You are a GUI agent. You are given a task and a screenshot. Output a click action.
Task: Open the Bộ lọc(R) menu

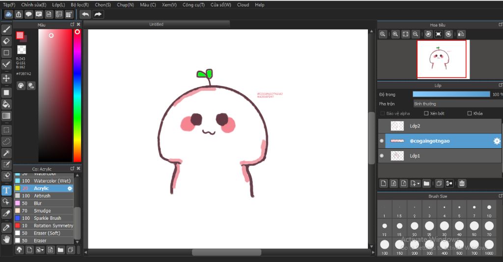[x=80, y=5]
